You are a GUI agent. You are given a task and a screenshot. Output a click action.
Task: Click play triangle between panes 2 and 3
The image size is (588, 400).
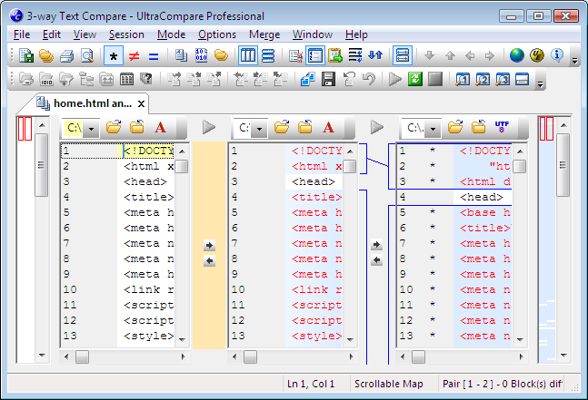click(377, 127)
